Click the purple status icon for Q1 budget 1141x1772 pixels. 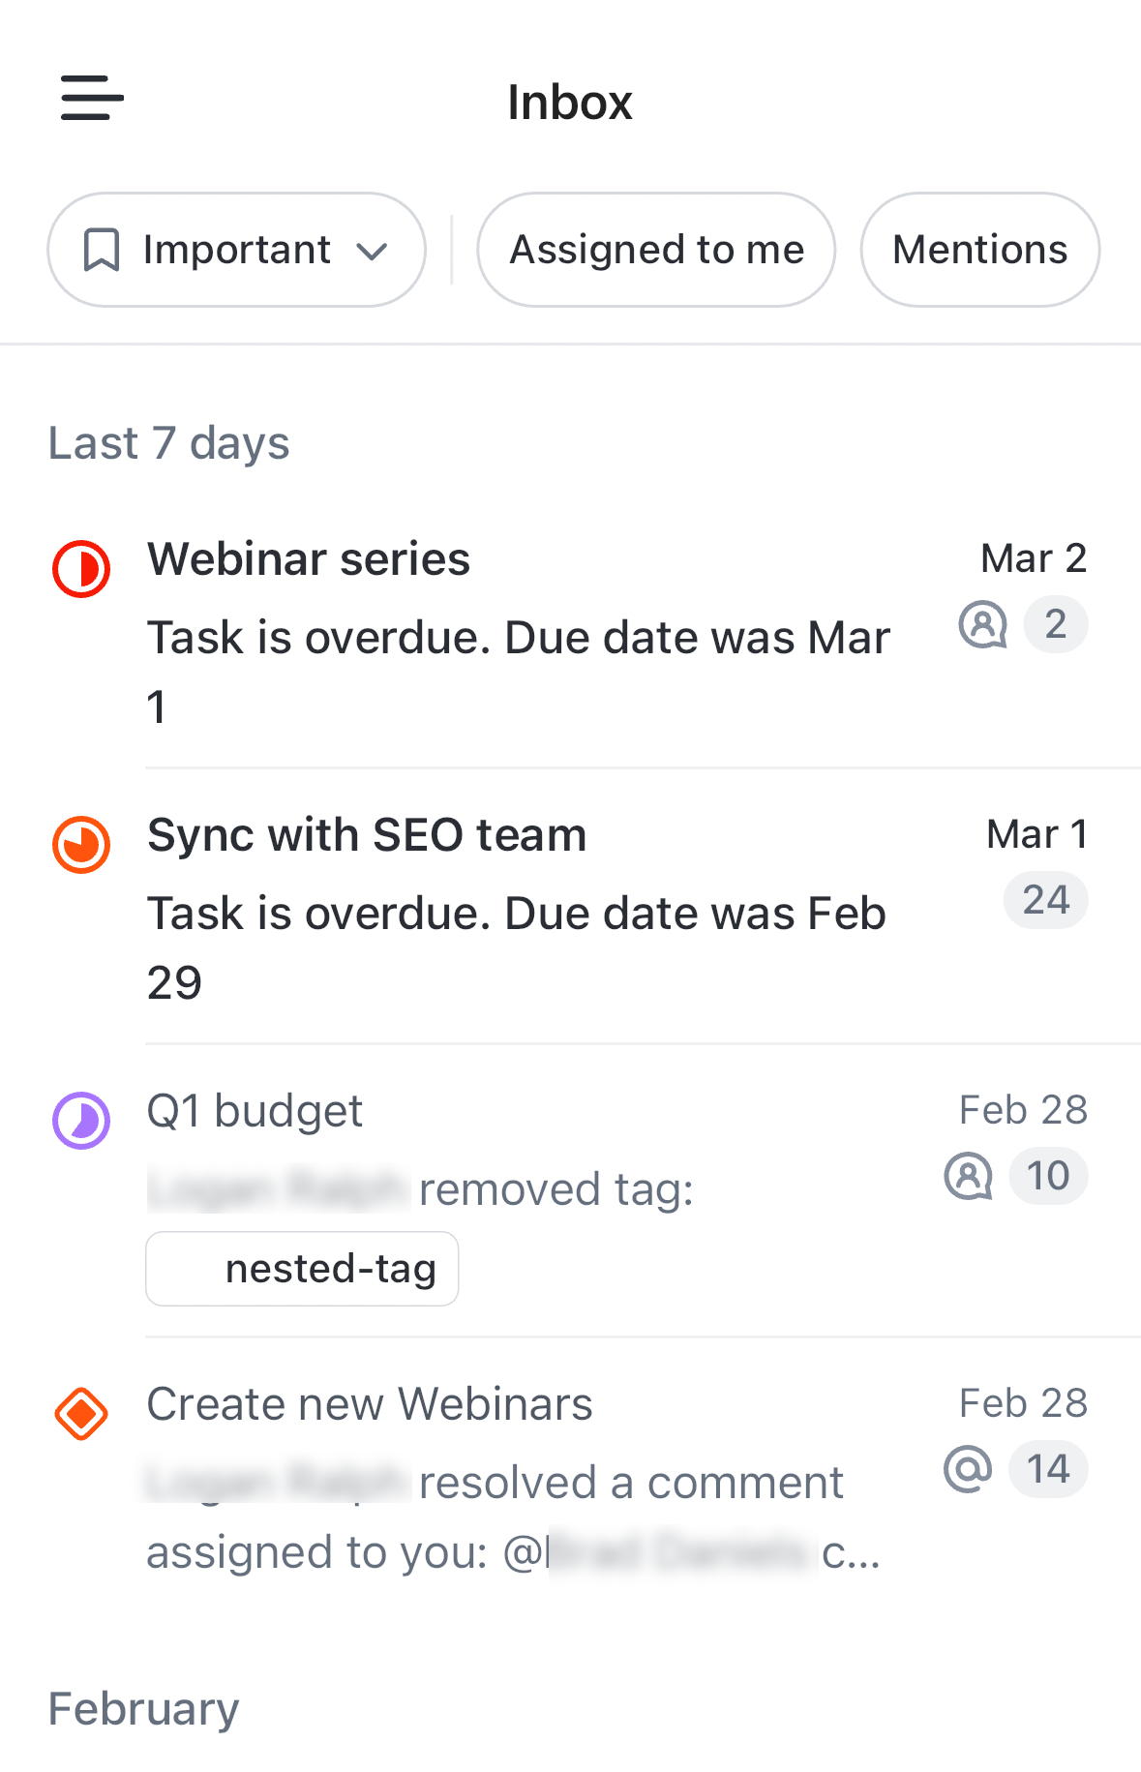click(81, 1121)
